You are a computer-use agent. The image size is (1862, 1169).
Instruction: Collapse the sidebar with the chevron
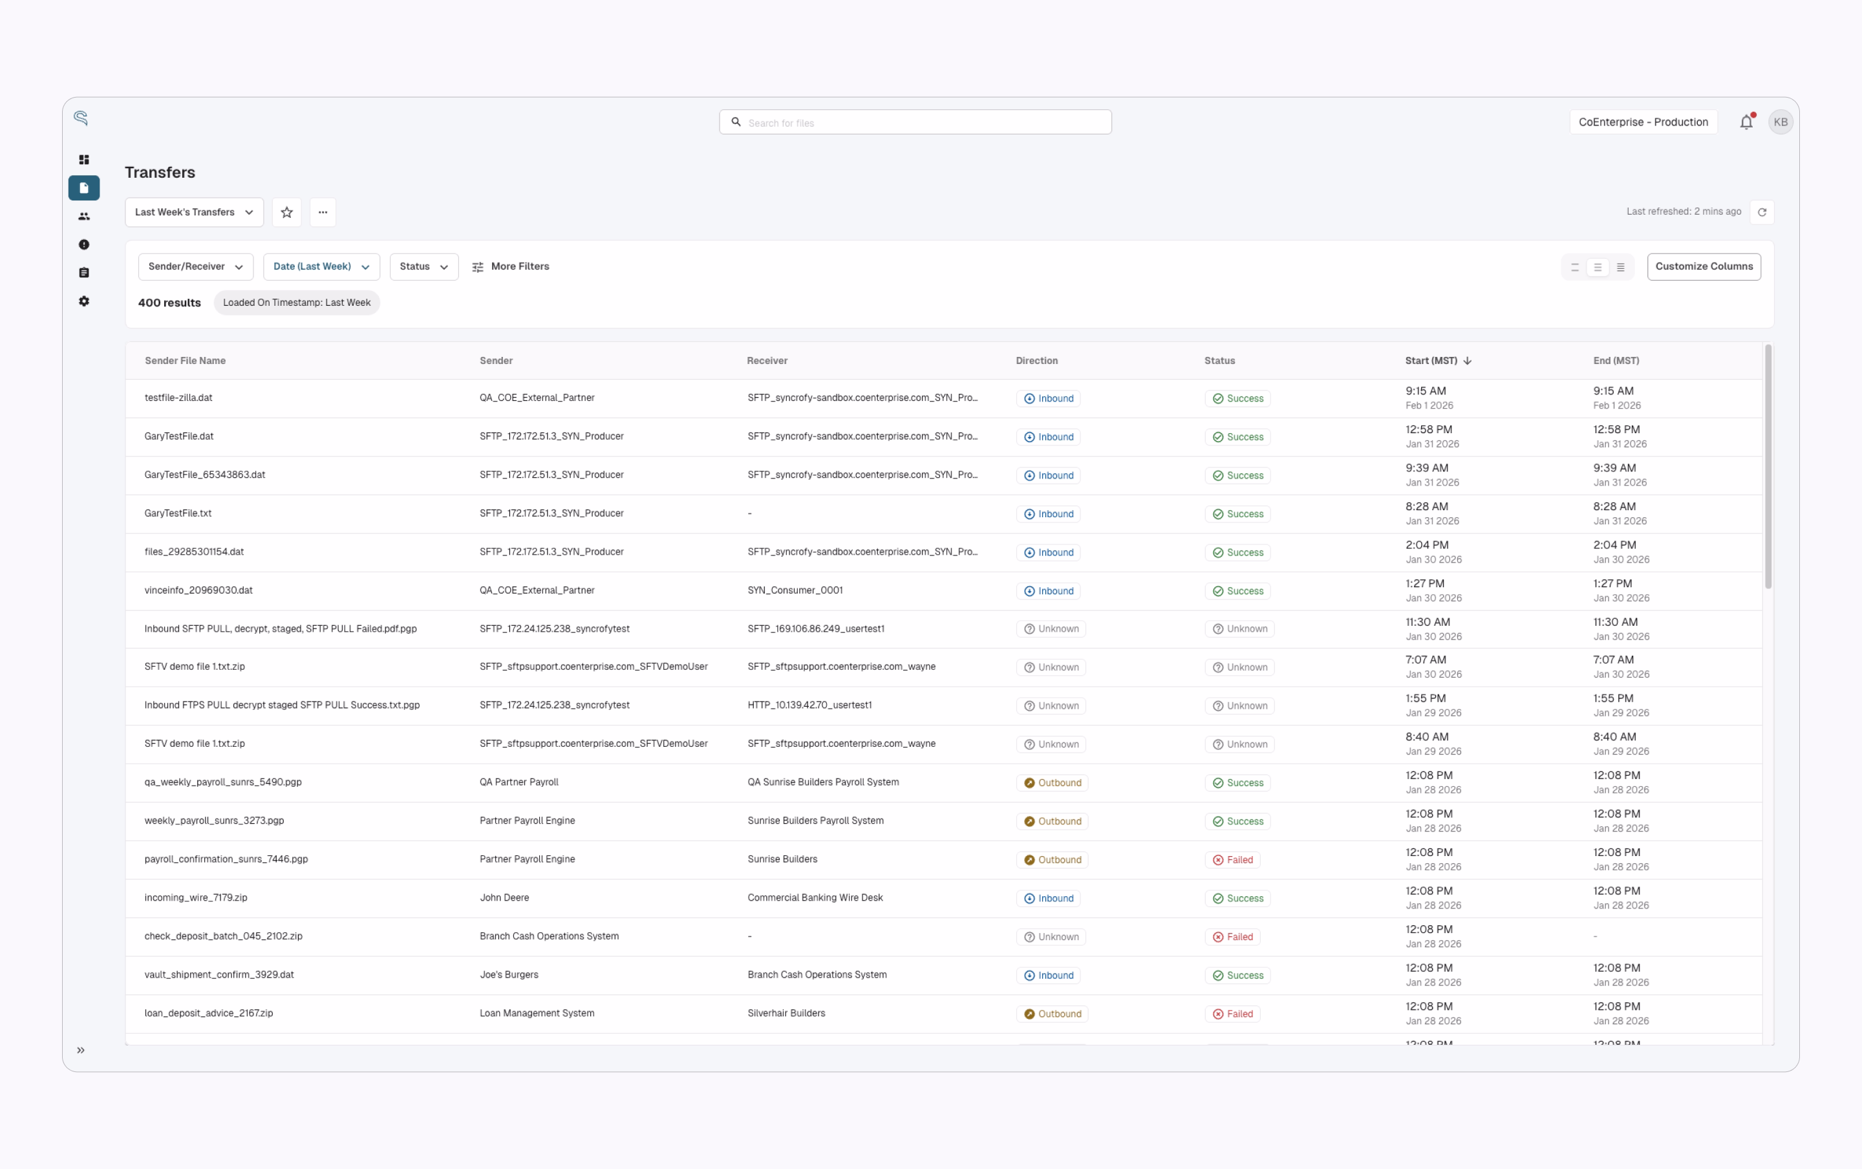coord(80,1050)
